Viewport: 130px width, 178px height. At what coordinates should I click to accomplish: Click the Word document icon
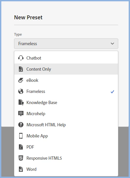(x=21, y=169)
